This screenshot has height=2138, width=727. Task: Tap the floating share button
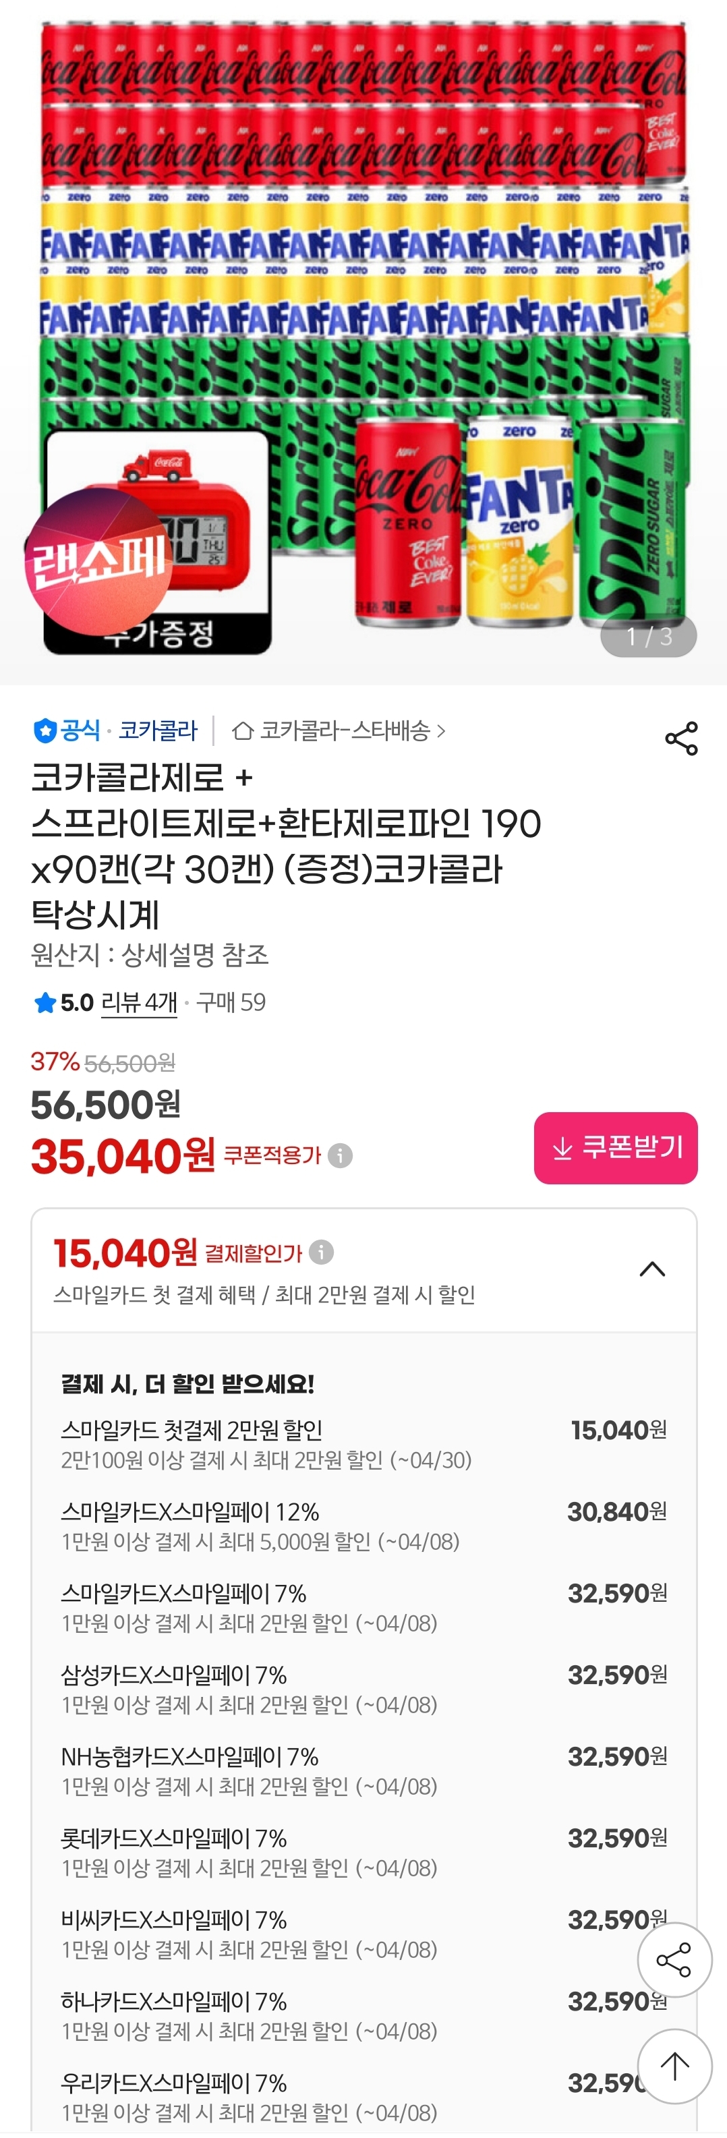674,1959
